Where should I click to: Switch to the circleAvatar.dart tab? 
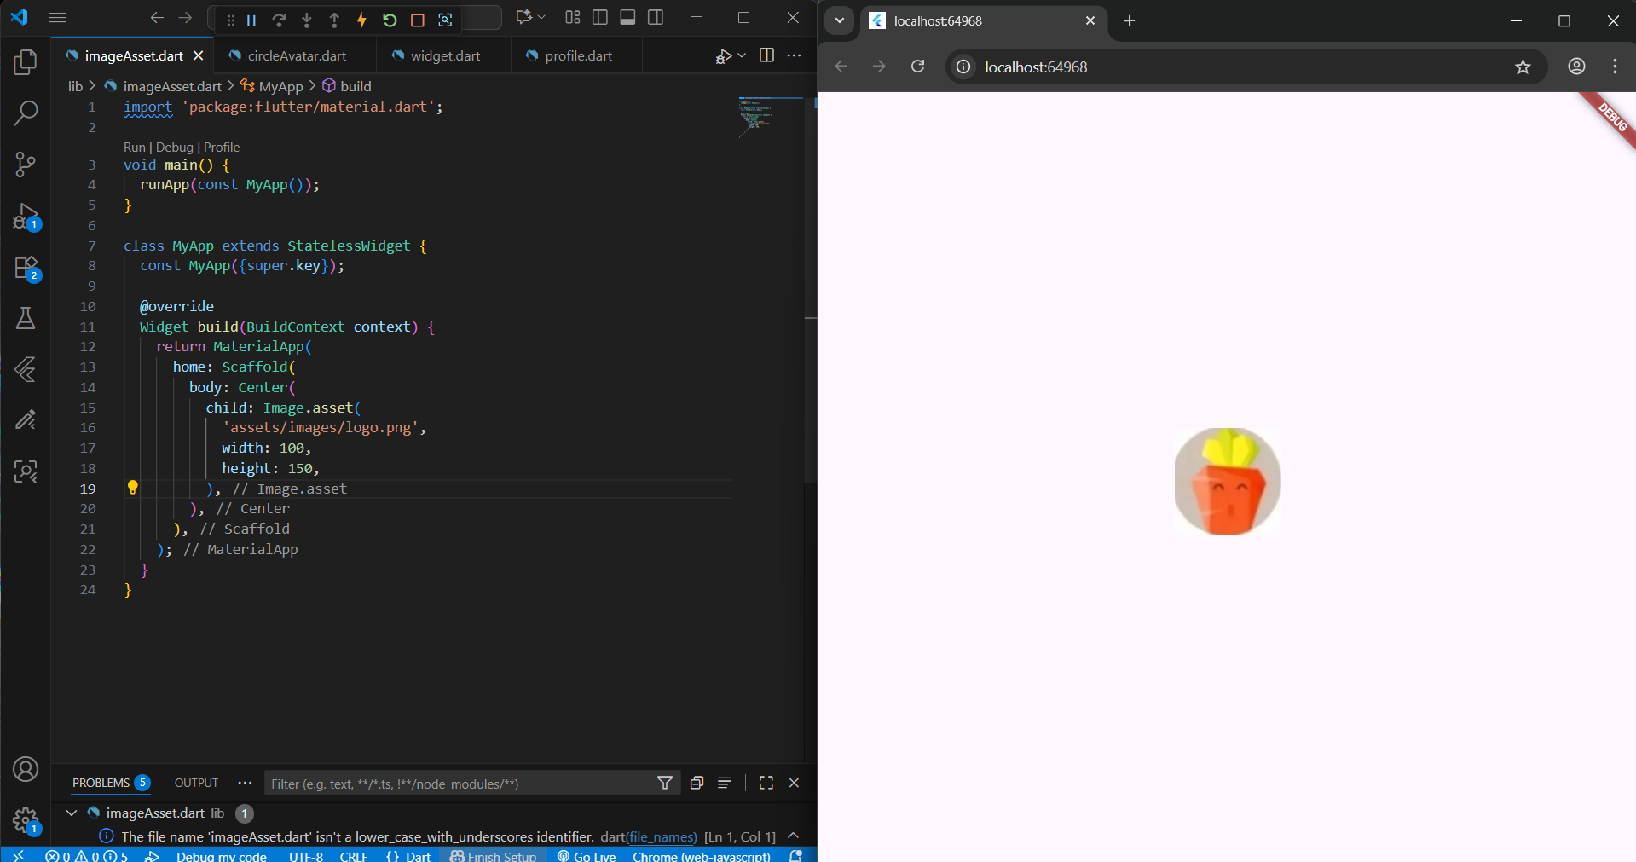[x=296, y=55]
